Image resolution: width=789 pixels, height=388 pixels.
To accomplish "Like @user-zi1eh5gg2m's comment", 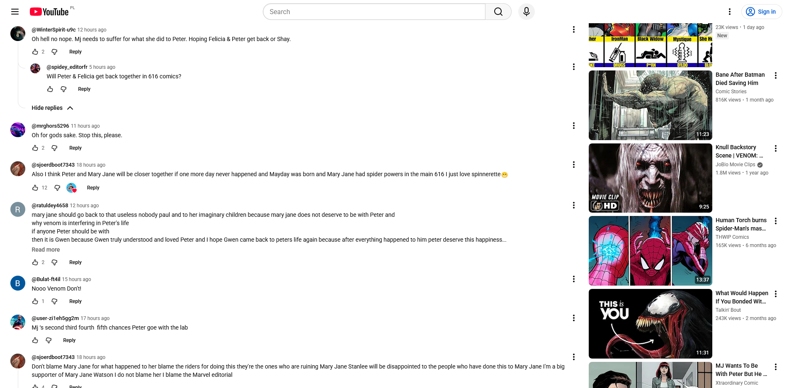I will click(35, 340).
